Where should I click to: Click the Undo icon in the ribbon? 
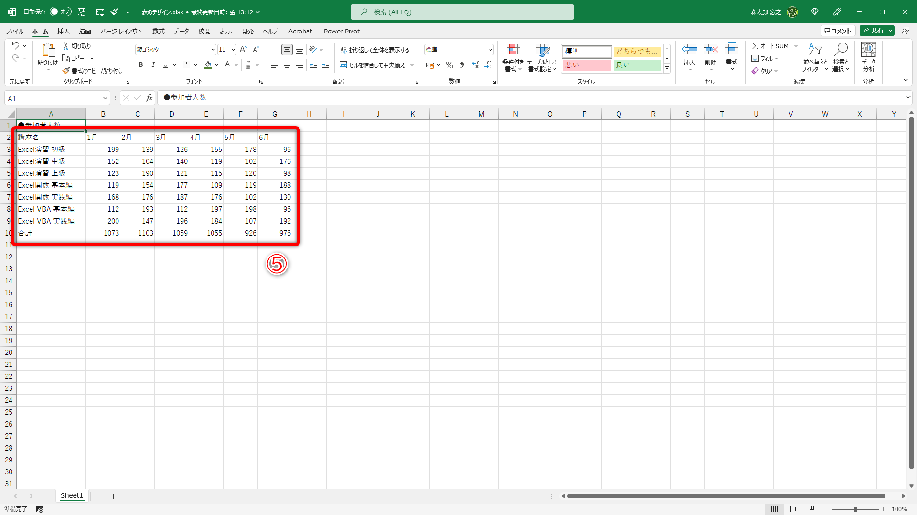[15, 46]
